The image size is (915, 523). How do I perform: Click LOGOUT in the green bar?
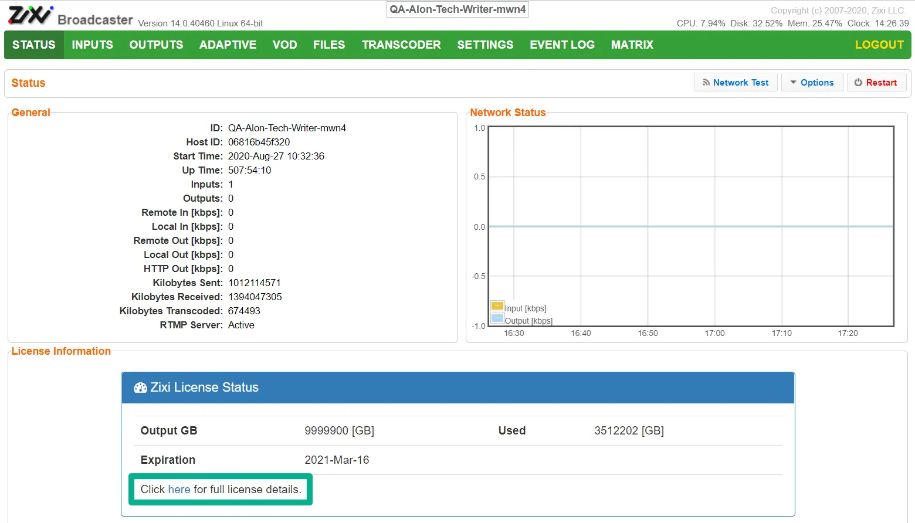[x=879, y=45]
